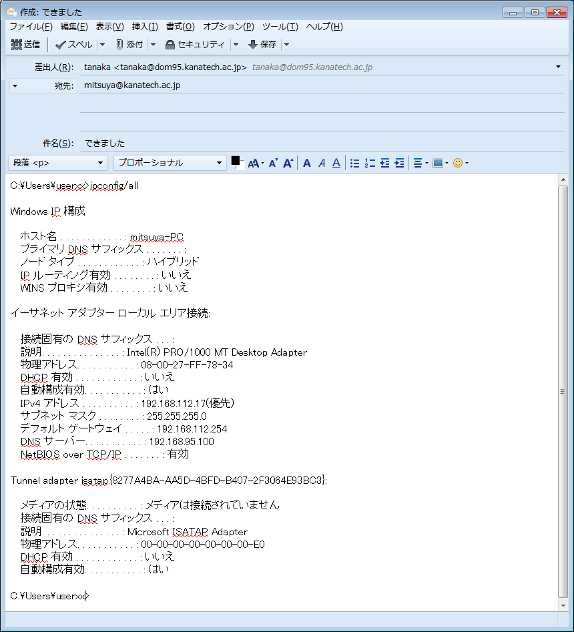Toggle bold text formatting
This screenshot has width=574, height=632.
[307, 163]
